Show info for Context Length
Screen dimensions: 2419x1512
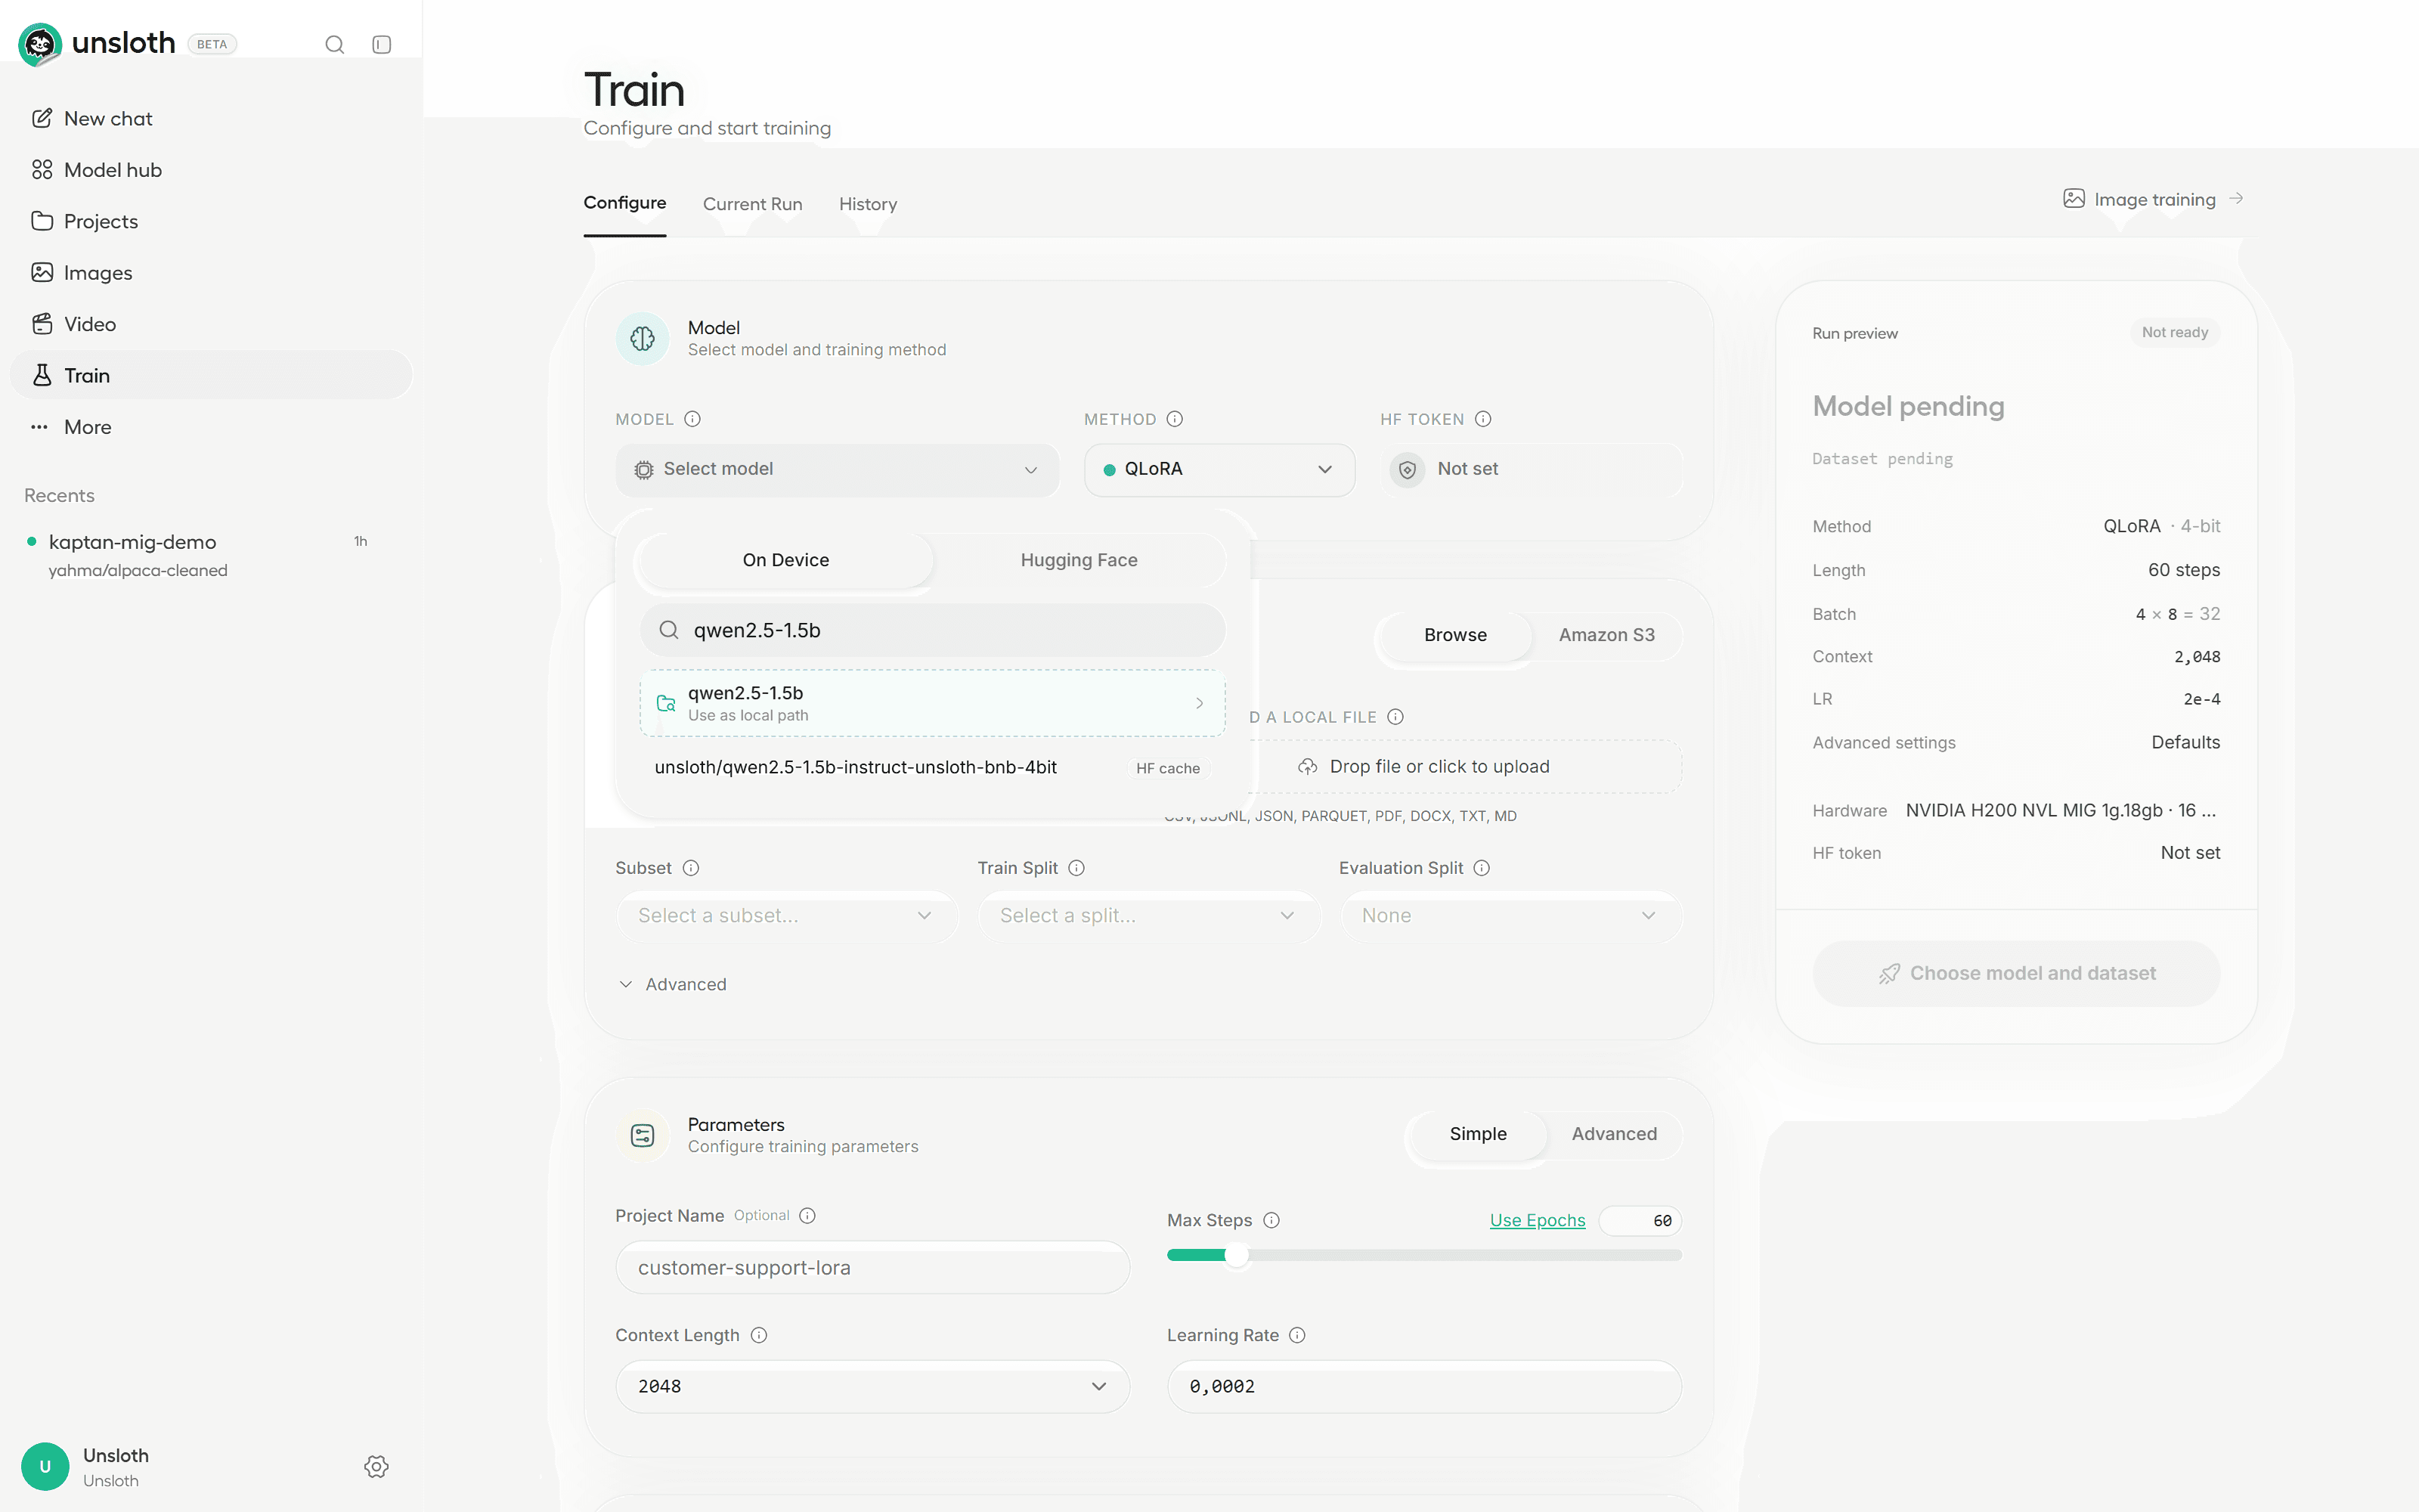pos(759,1335)
